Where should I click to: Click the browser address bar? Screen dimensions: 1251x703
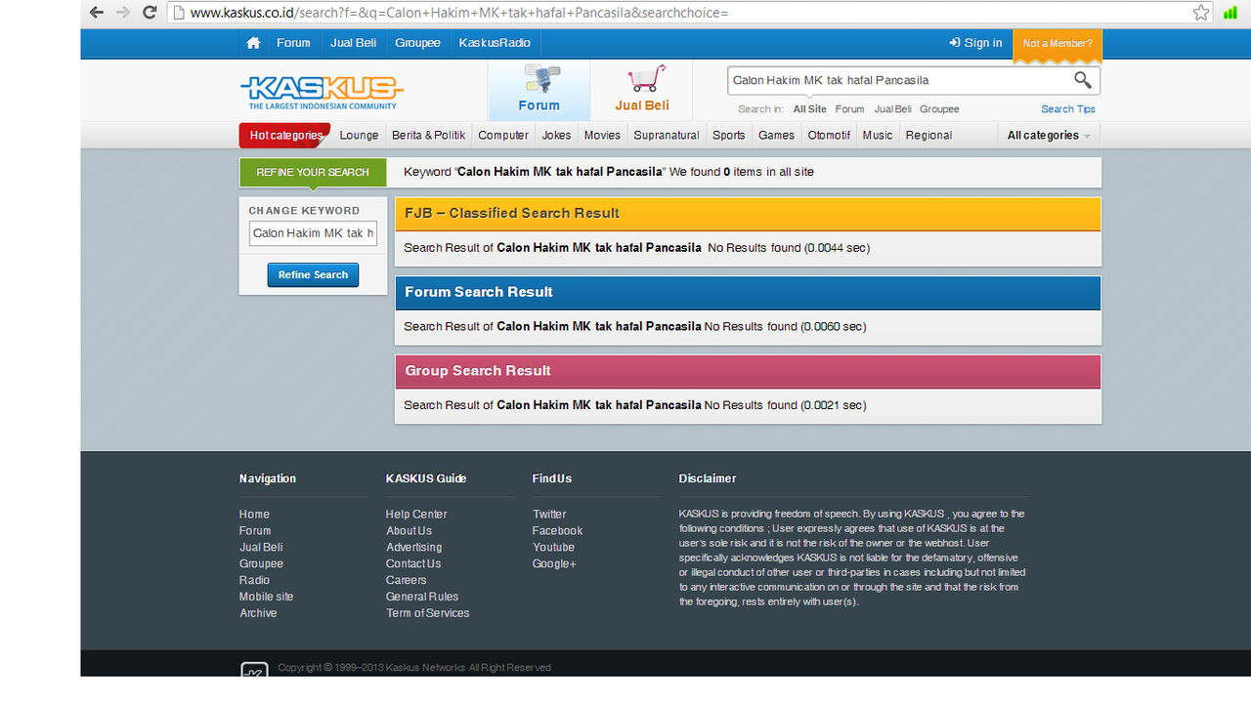[689, 13]
